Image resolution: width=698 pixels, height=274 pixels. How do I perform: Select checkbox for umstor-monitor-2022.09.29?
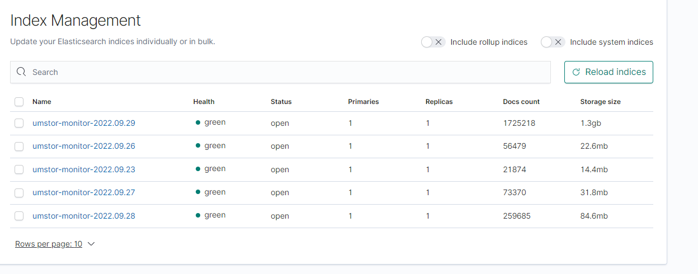19,123
